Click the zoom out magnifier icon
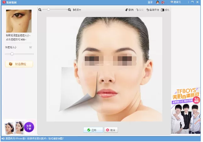Screen dimensions: 203x142 coord(40,10)
